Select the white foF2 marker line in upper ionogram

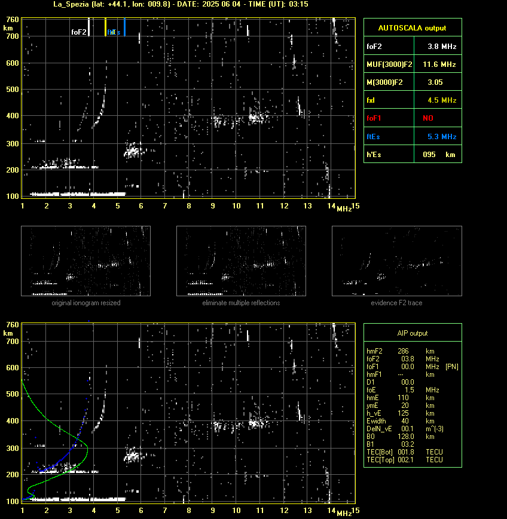click(89, 27)
